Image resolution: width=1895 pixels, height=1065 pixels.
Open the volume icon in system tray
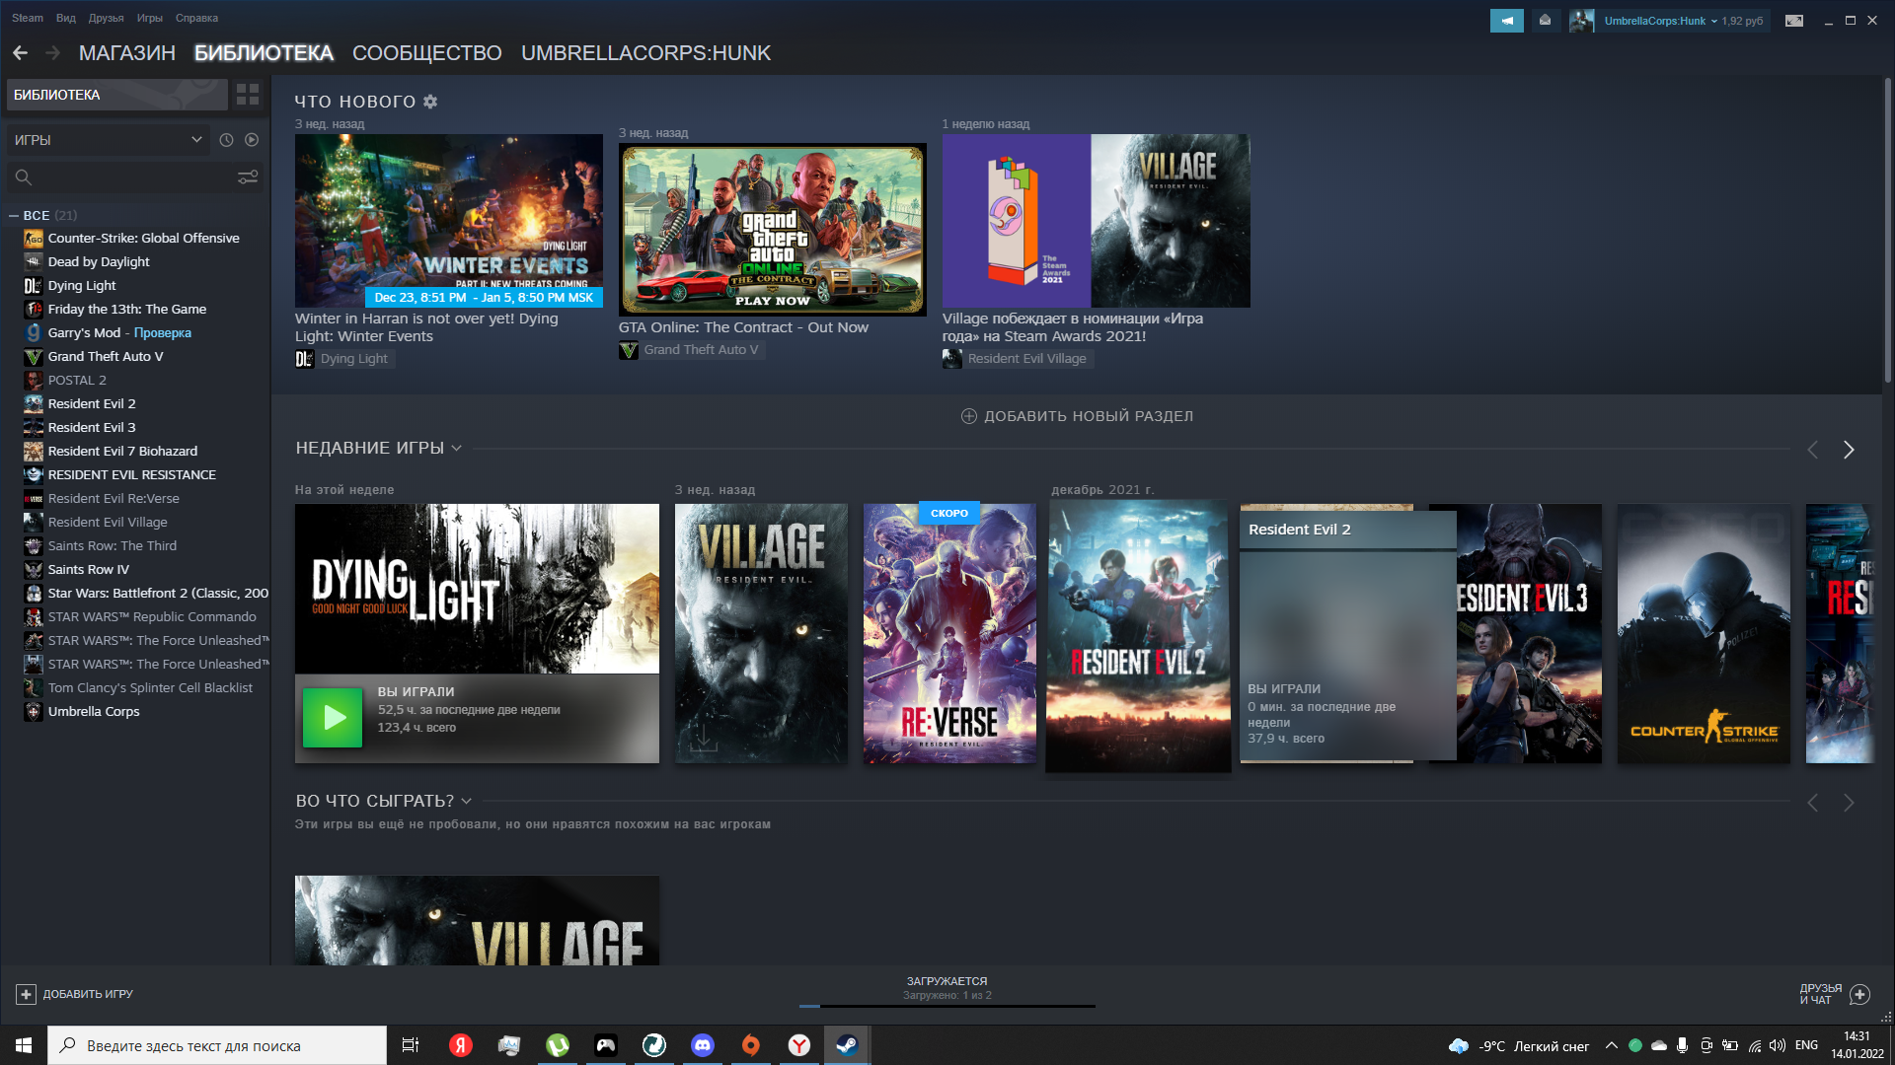[1778, 1045]
